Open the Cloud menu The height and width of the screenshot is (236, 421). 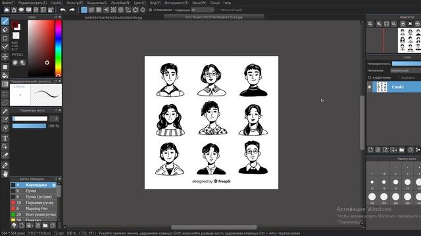215,3
